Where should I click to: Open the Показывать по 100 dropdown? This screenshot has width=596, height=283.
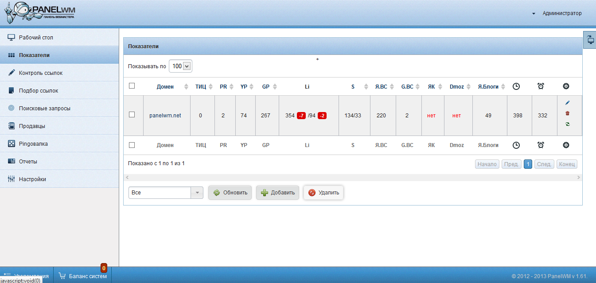point(181,66)
